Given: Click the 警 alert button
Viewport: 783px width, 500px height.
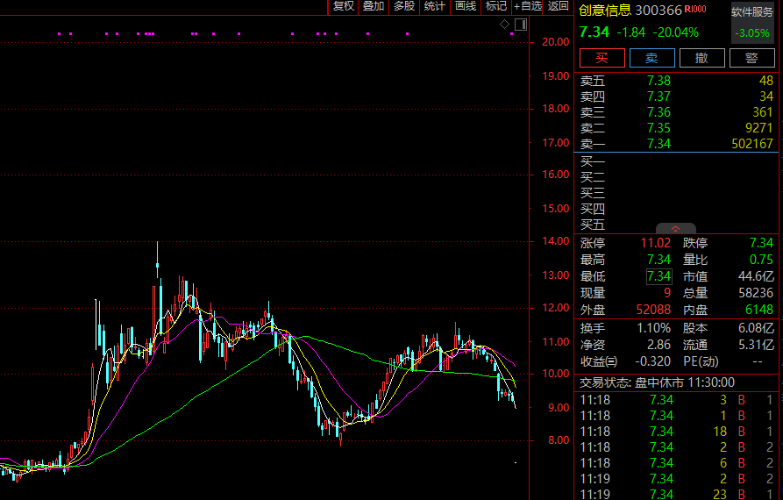Looking at the screenshot, I should [x=751, y=58].
